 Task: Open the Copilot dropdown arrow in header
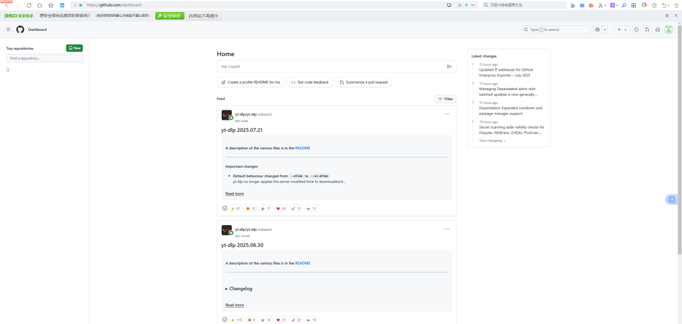pos(605,30)
